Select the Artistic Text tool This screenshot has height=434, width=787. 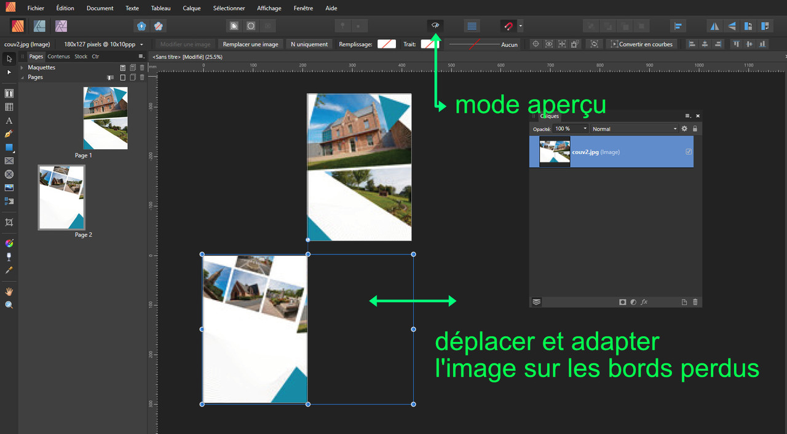pyautogui.click(x=9, y=120)
